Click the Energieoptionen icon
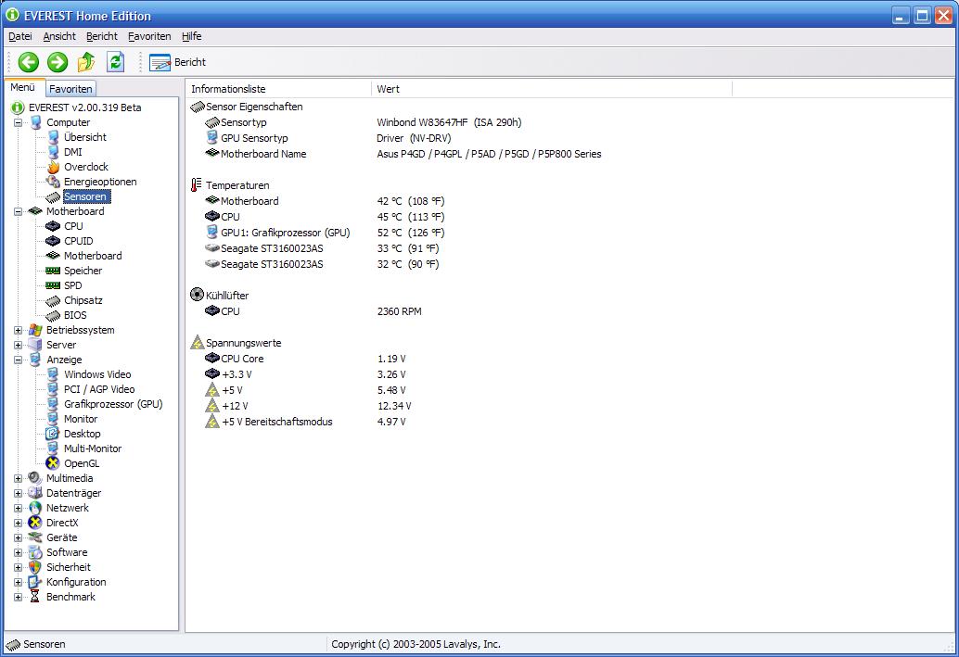Image resolution: width=959 pixels, height=657 pixels. click(53, 182)
